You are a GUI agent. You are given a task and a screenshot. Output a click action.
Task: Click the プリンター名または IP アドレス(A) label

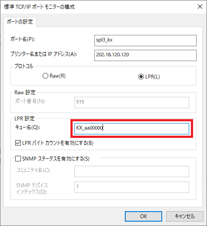coord(43,54)
